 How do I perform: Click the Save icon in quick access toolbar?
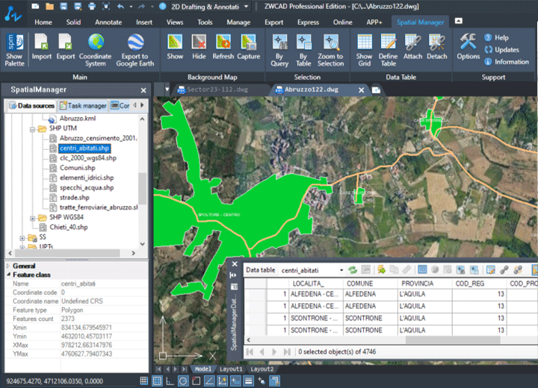(64, 6)
